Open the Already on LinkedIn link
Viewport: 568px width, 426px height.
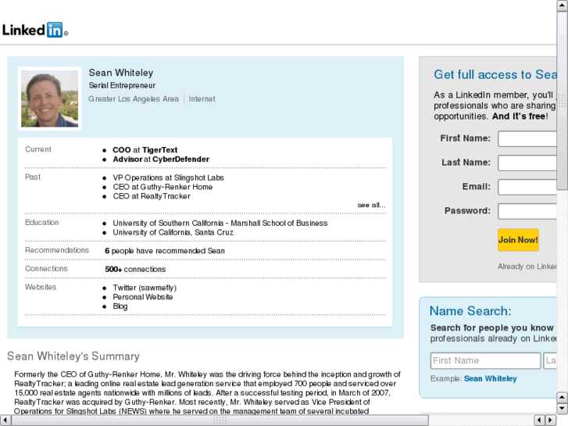[527, 267]
